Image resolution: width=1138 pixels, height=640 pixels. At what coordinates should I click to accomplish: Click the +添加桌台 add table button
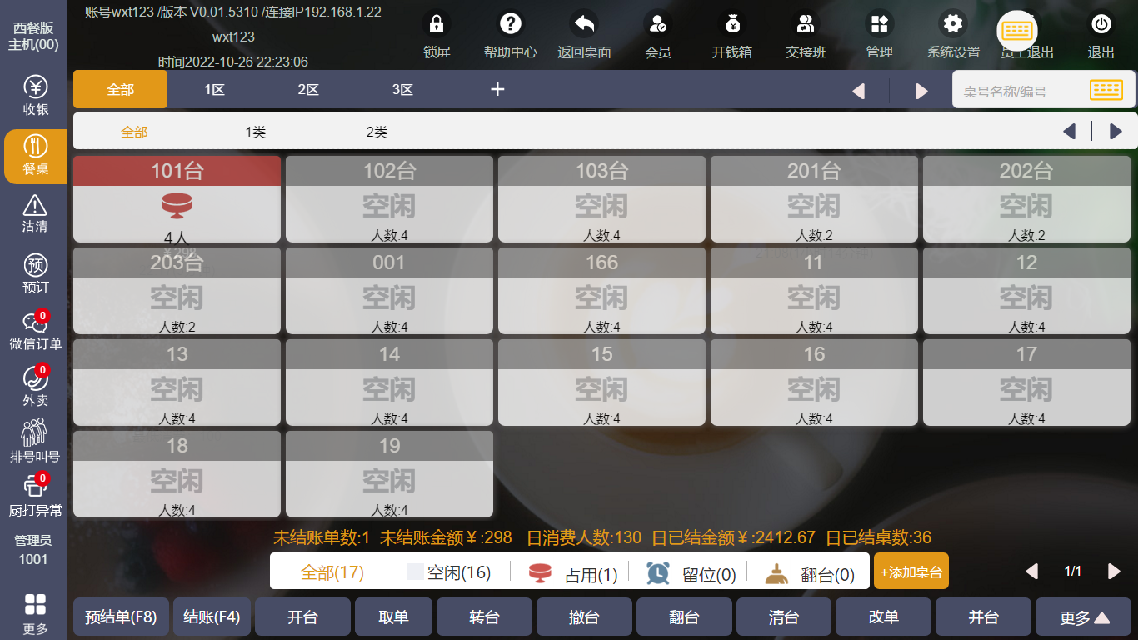911,572
